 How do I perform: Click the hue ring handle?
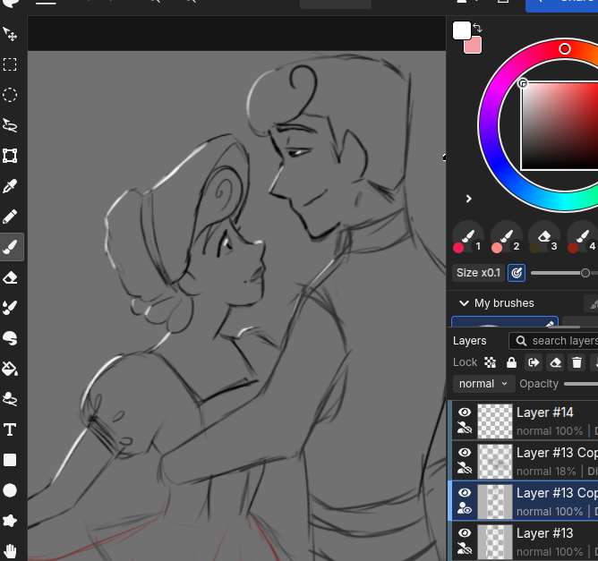coord(565,49)
